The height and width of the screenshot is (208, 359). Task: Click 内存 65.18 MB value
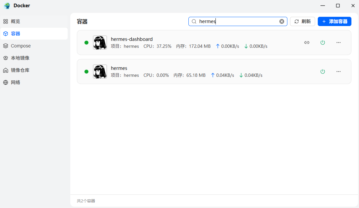point(196,75)
